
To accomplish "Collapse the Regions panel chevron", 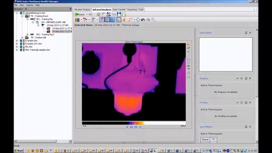I will [250, 78].
